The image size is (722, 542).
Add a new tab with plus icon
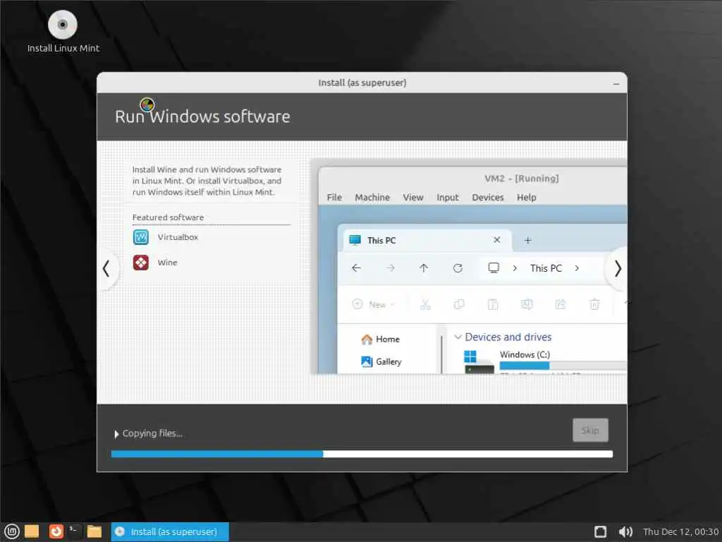point(527,240)
